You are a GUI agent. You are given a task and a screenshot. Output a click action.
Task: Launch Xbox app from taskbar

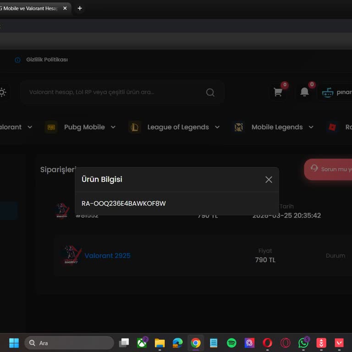[x=142, y=343]
